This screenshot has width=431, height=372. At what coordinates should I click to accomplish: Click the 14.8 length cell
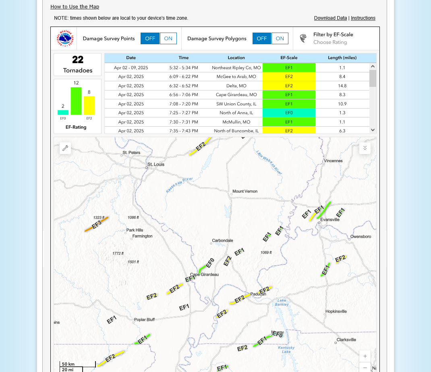coord(342,86)
